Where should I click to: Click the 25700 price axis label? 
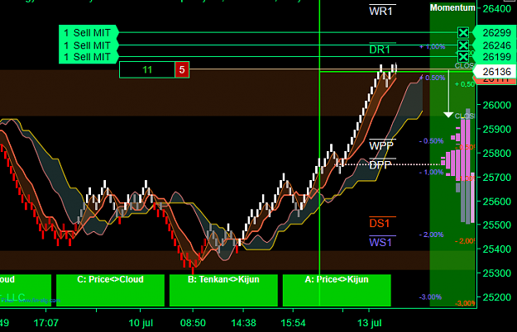pyautogui.click(x=497, y=178)
